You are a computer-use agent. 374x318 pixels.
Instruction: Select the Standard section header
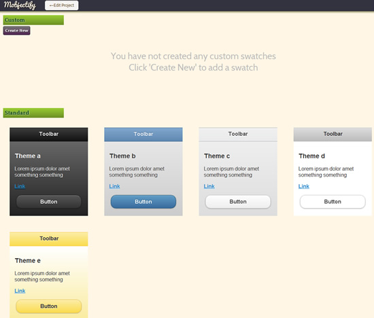[x=33, y=113]
